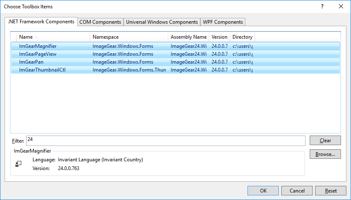The width and height of the screenshot is (351, 200).
Task: Click the assembly name cell of ImGearPageView
Action: pyautogui.click(x=189, y=54)
